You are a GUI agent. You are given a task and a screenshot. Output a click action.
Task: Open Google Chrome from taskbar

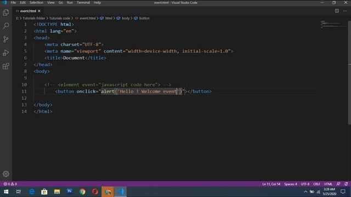82,192
